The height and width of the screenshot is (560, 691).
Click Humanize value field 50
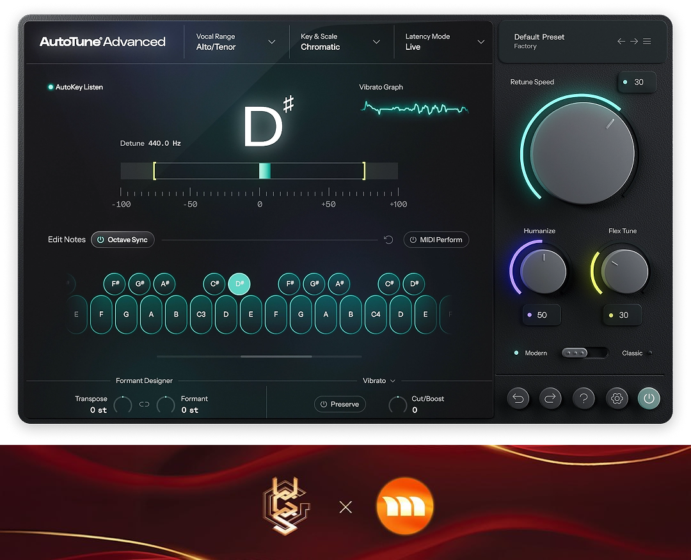click(542, 315)
